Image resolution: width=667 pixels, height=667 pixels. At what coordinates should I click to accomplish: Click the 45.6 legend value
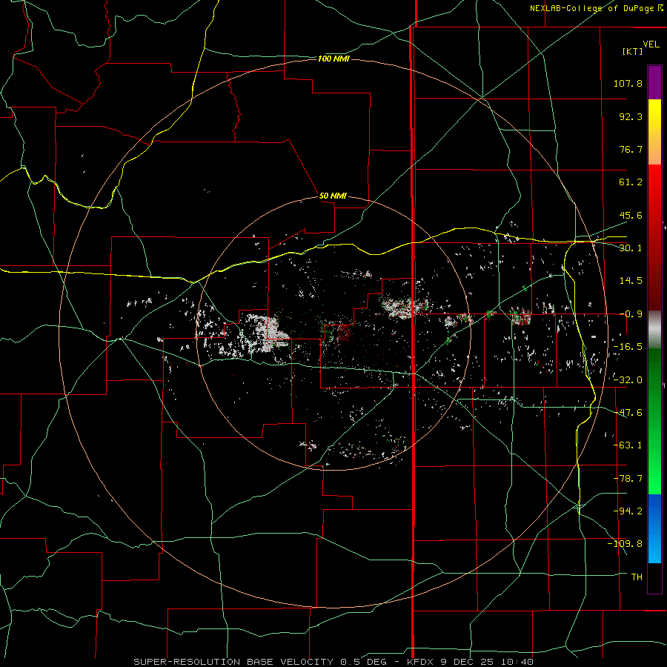coord(631,215)
